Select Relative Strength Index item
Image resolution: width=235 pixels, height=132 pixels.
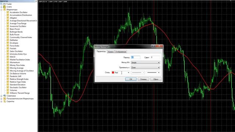pos(19,79)
